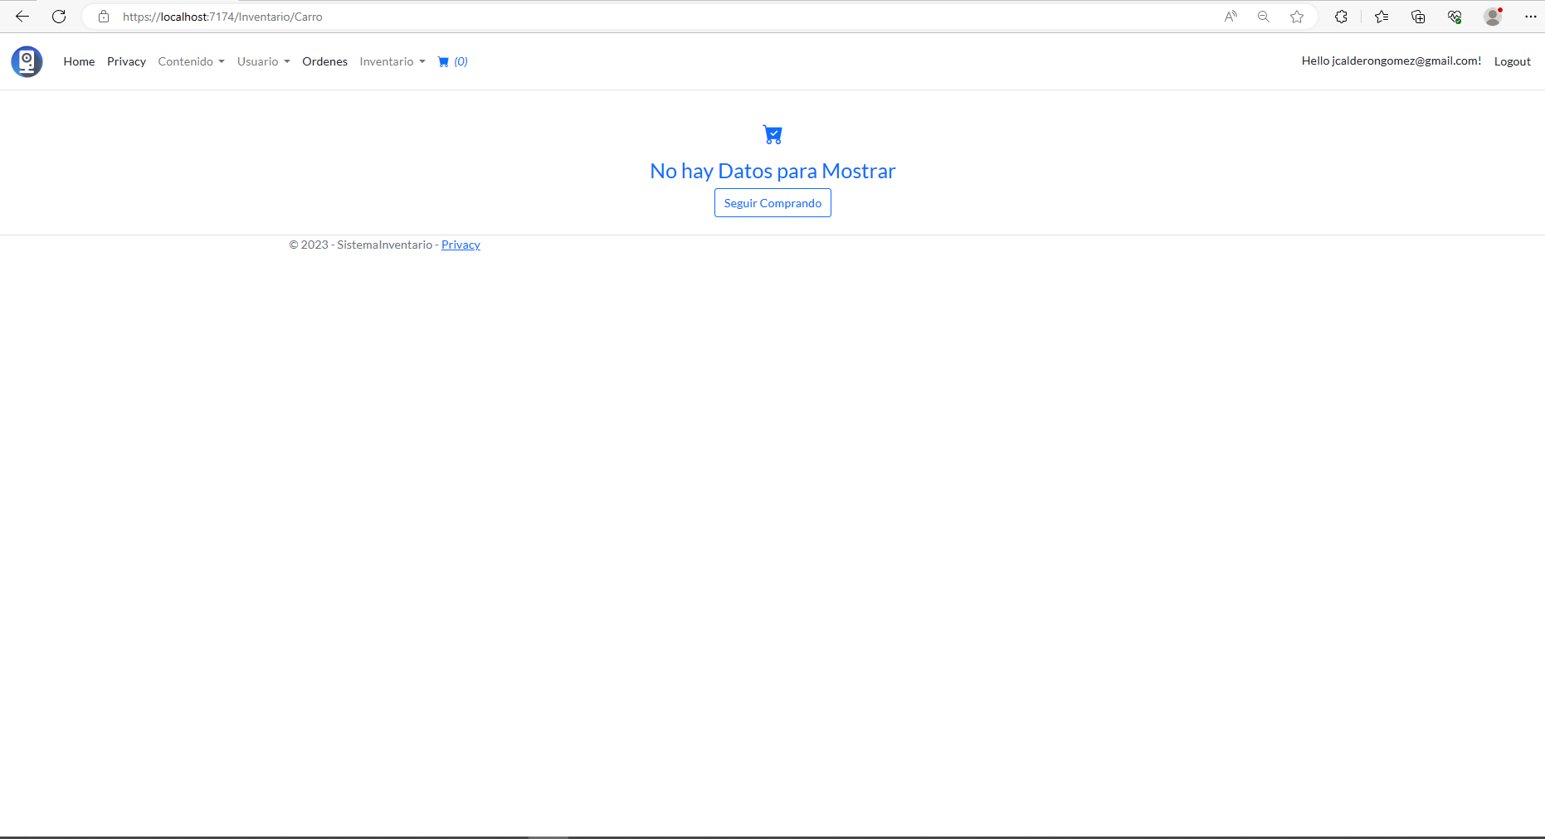Image resolution: width=1545 pixels, height=839 pixels.
Task: Click the site logo in the navbar
Action: pyautogui.click(x=27, y=61)
